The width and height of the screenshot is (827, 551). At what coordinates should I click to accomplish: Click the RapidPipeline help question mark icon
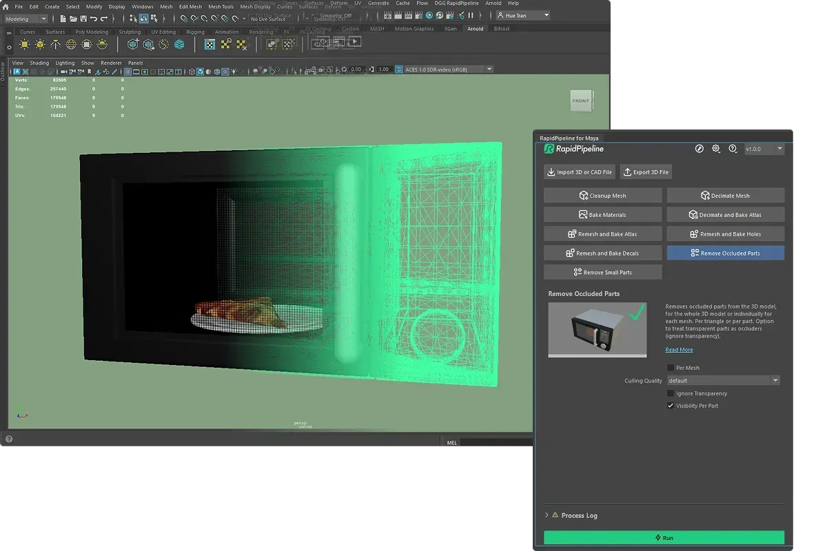[x=733, y=149]
